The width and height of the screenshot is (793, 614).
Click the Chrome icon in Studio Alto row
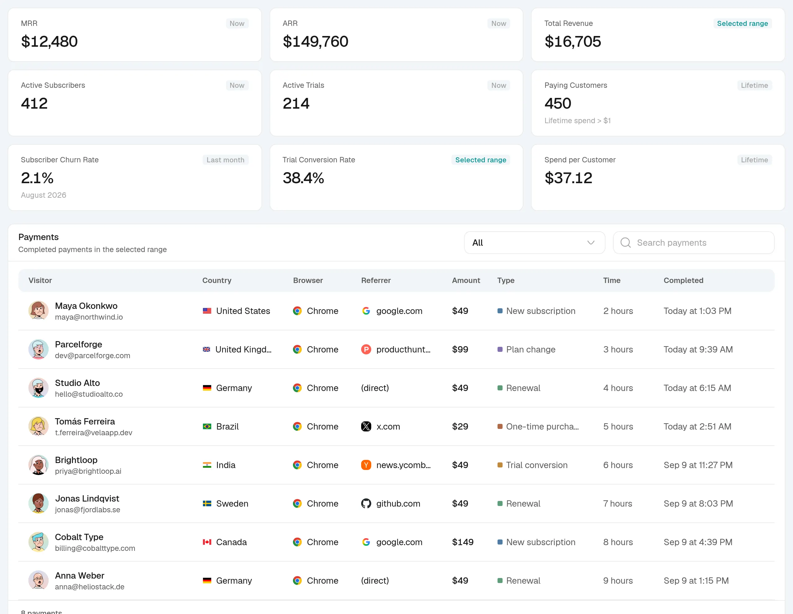pos(297,388)
